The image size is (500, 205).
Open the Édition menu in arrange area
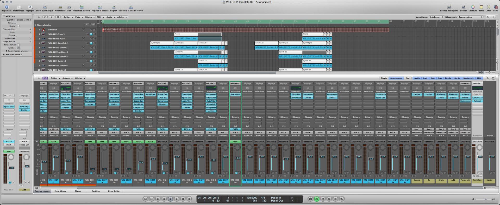[67, 17]
